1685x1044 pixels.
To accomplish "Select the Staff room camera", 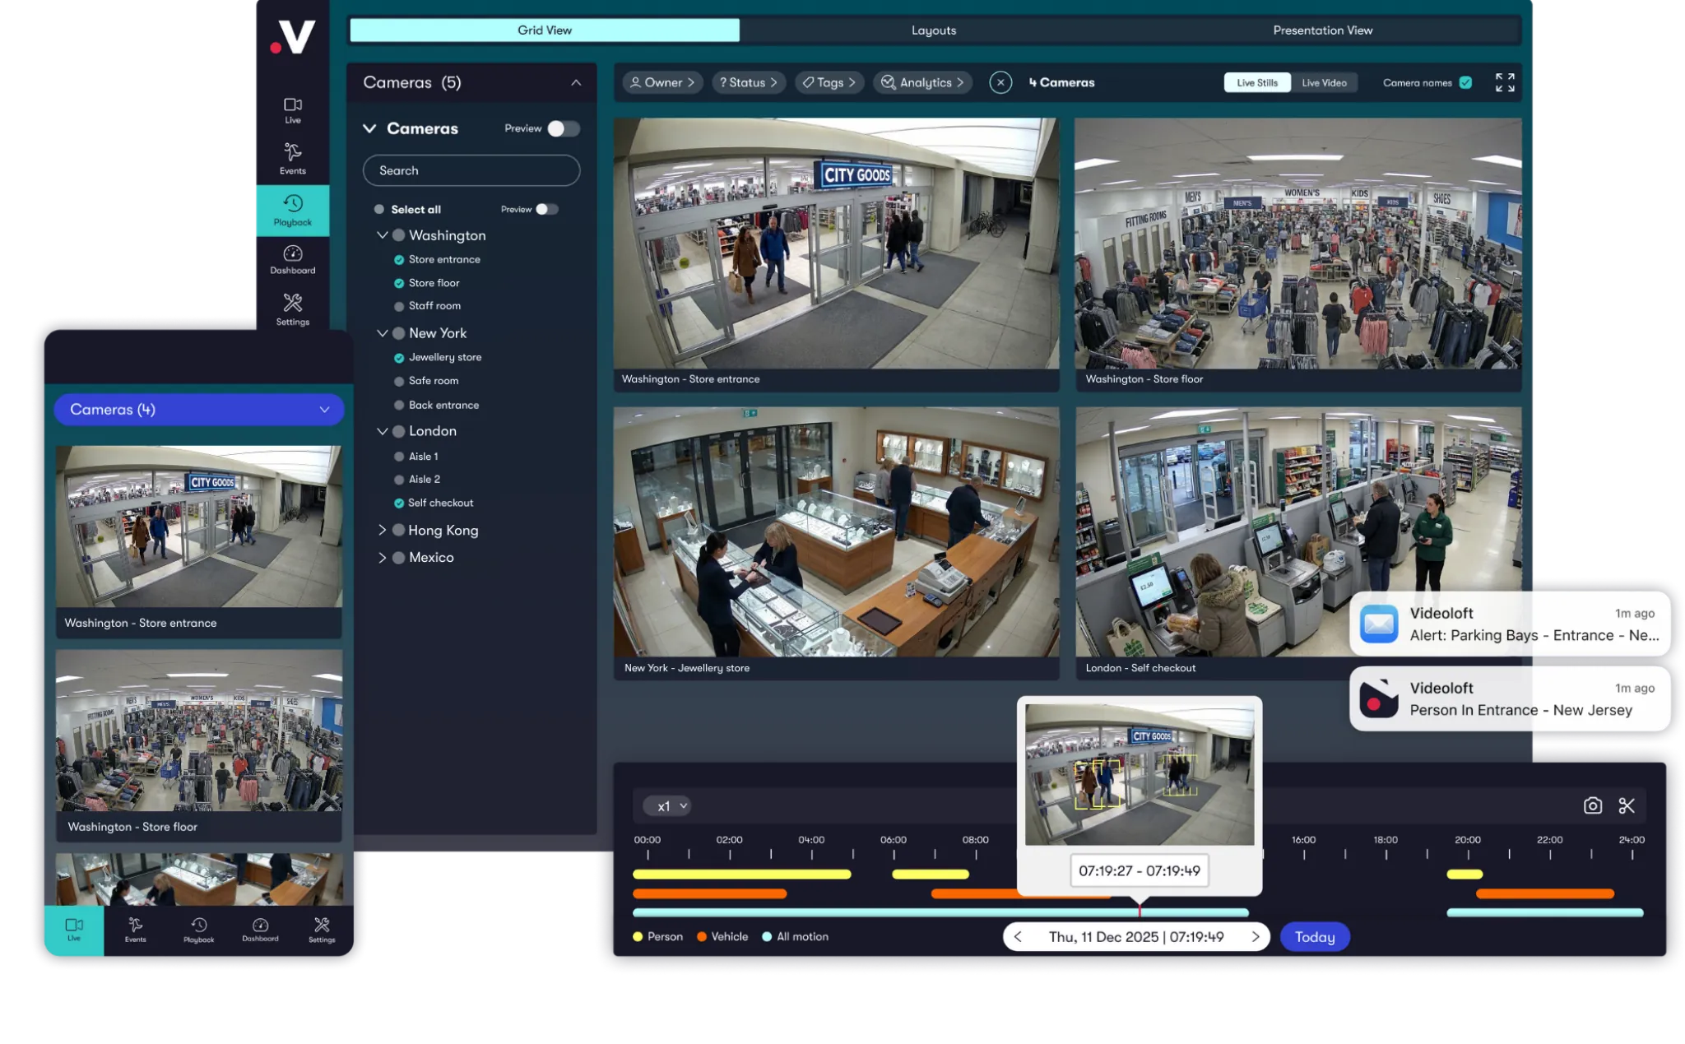I will pos(434,305).
